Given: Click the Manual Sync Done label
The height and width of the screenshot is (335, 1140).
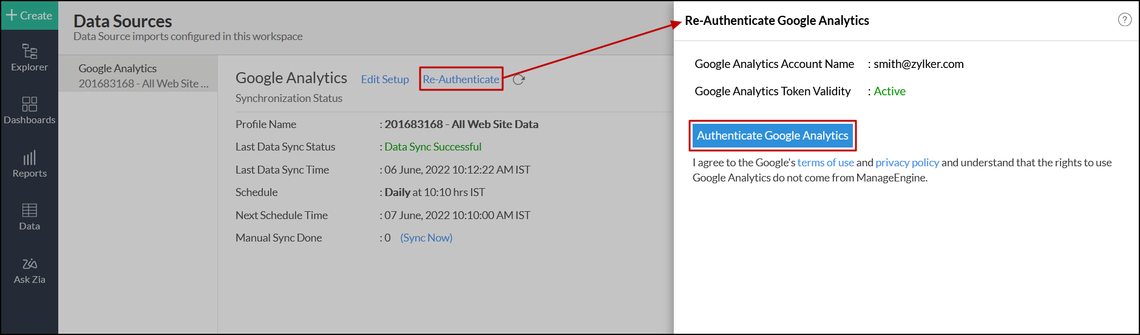Looking at the screenshot, I should [x=279, y=238].
